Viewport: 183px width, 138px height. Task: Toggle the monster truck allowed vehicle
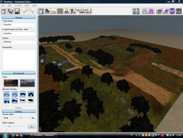click(x=31, y=94)
